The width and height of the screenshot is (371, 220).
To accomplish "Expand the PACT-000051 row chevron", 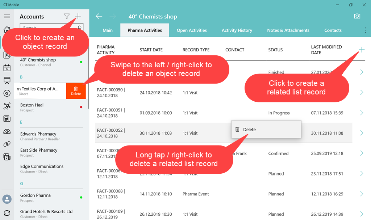I will (361, 113).
